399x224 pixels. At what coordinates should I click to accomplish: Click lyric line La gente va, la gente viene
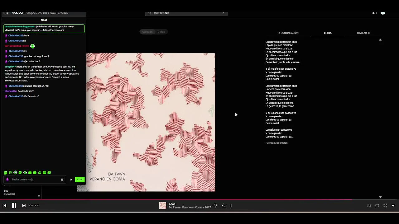[x=280, y=106]
